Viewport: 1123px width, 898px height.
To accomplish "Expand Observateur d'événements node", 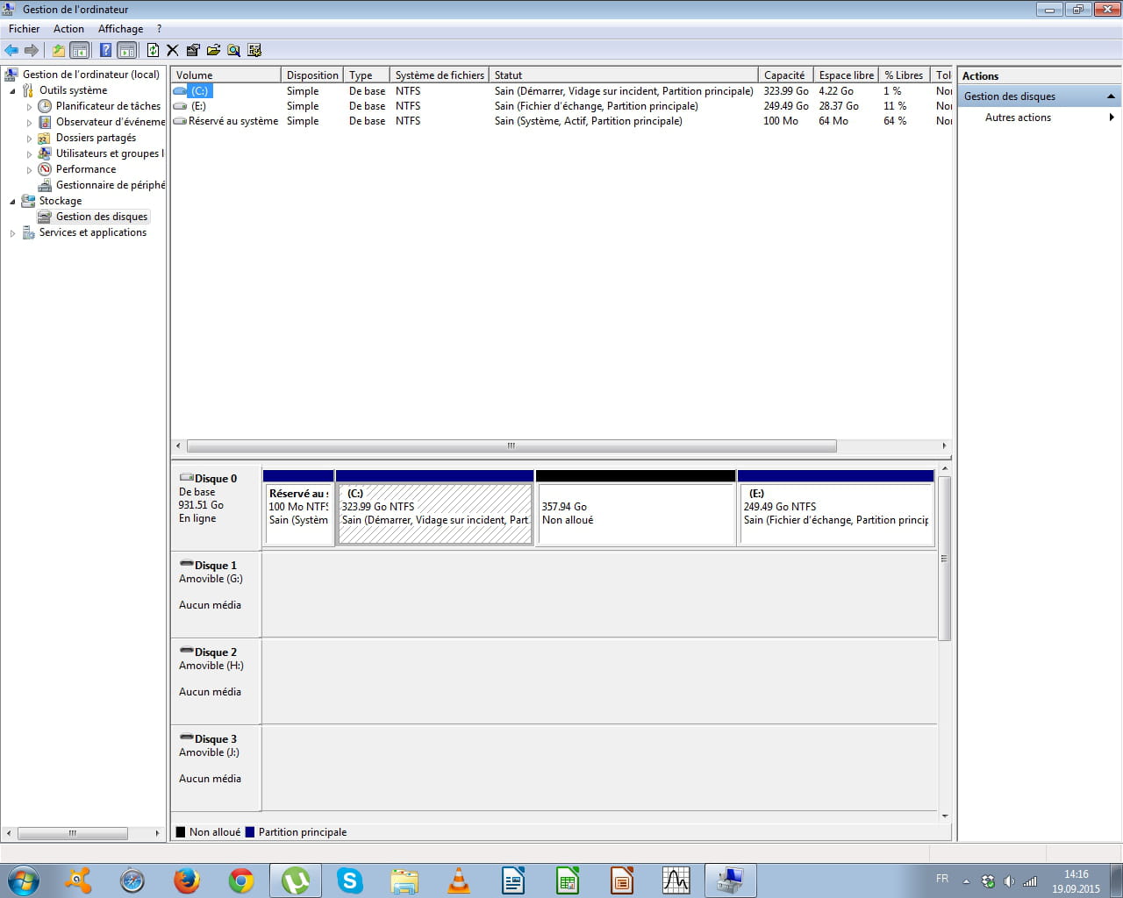I will [x=29, y=123].
